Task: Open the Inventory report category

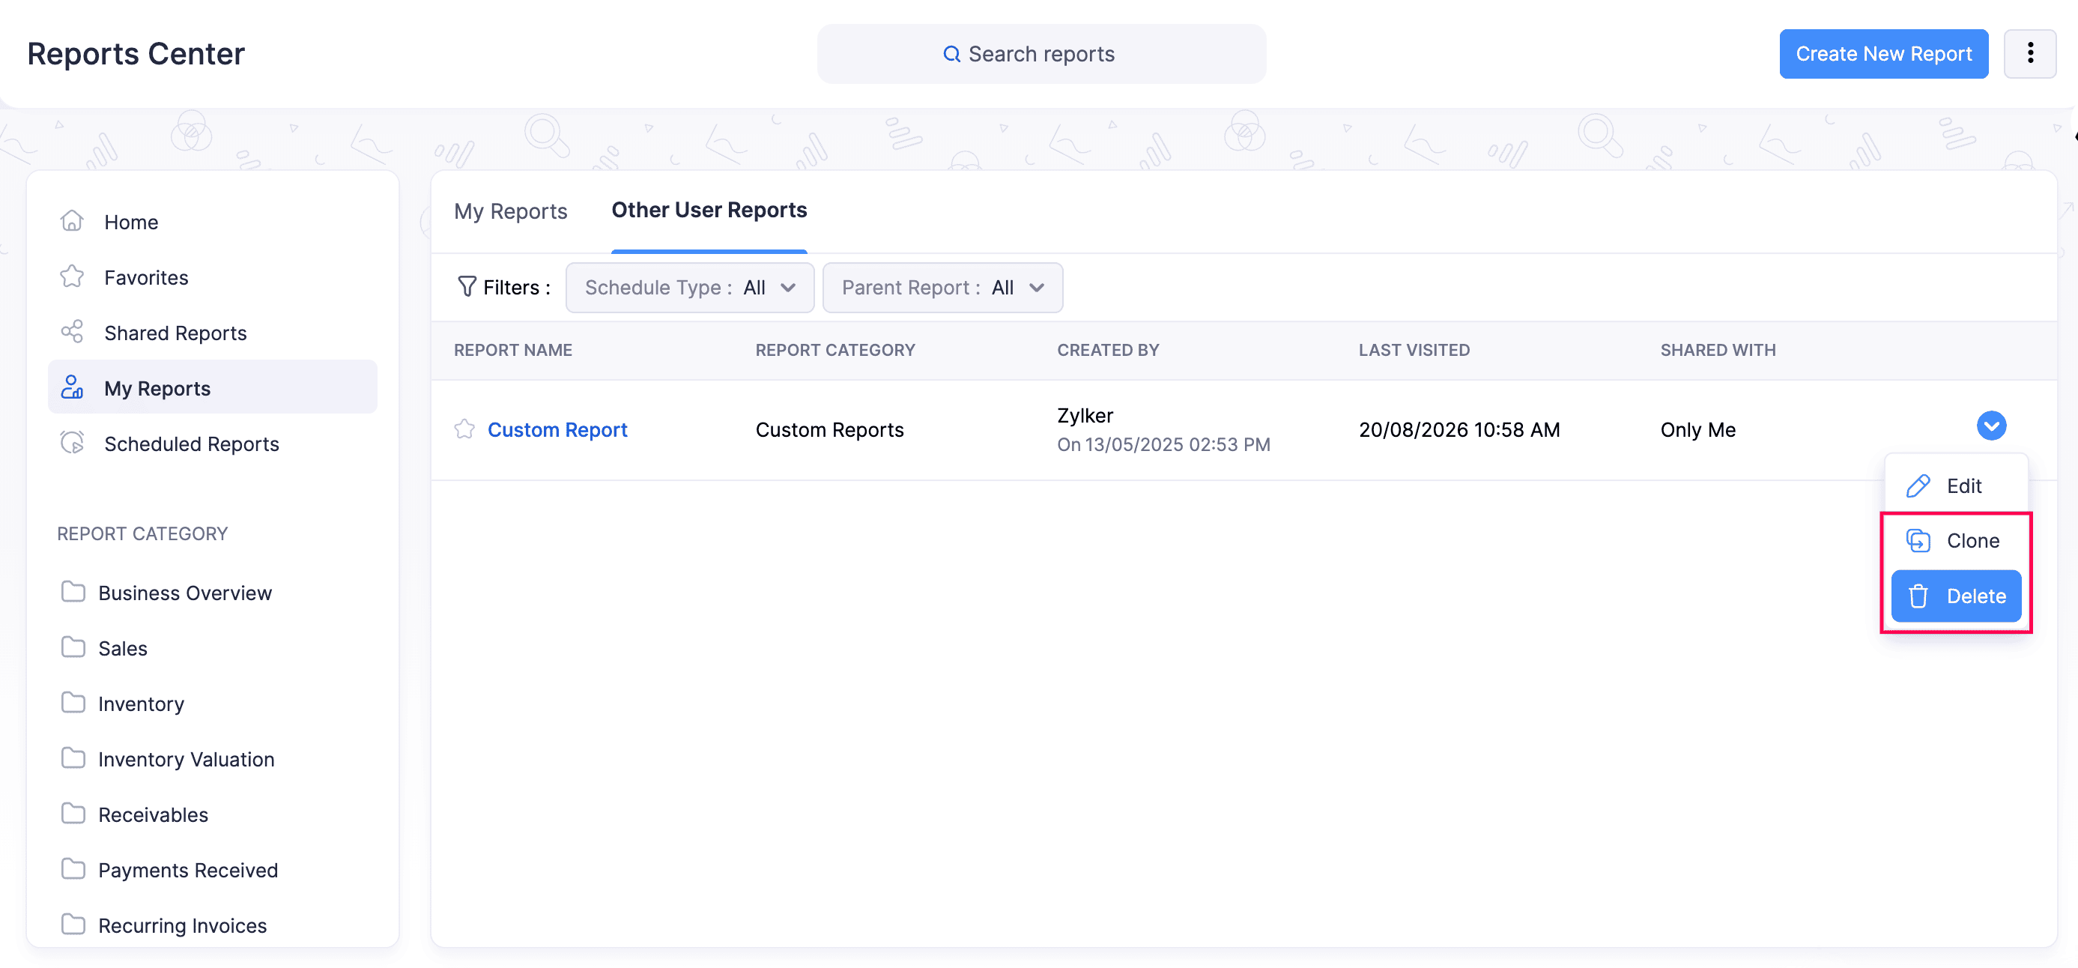Action: click(141, 704)
